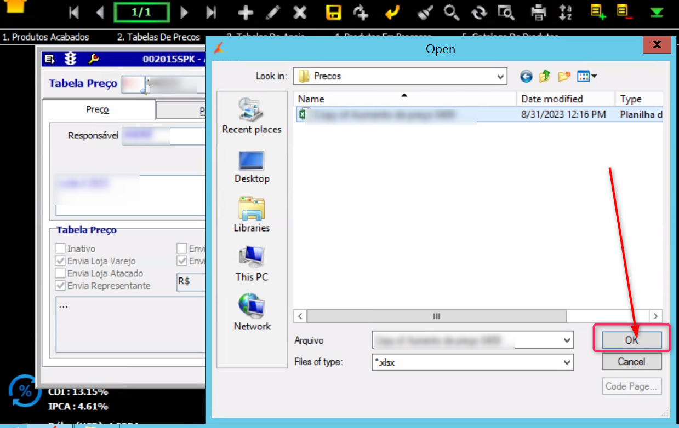The height and width of the screenshot is (428, 679).
Task: Jump to the last record in toolbar
Action: [211, 12]
